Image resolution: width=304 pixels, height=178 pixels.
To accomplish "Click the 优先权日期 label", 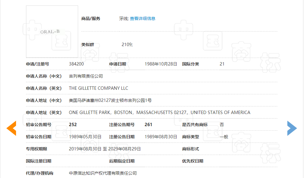I will [x=193, y=161].
